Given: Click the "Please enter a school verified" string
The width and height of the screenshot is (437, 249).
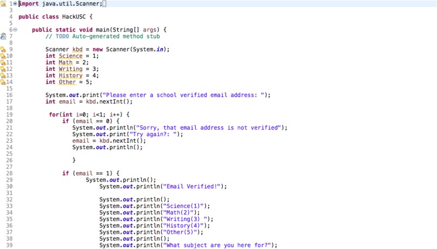Looking at the screenshot, I should (183, 95).
